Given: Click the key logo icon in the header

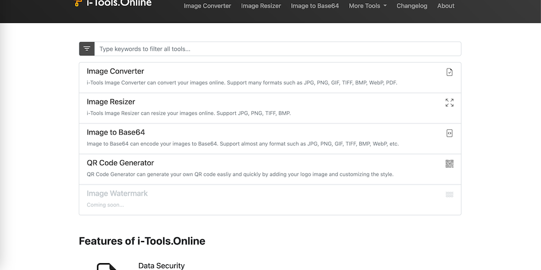Looking at the screenshot, I should [78, 3].
